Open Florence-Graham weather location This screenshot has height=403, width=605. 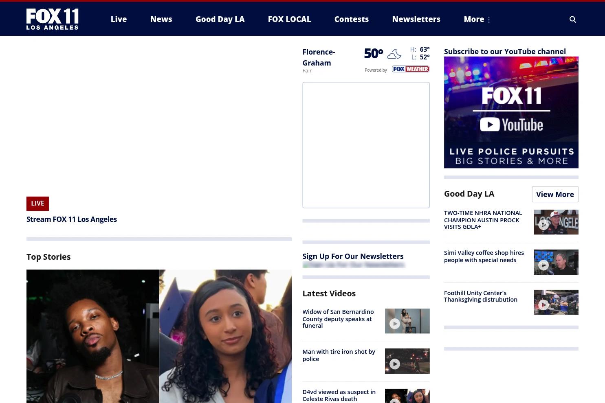[319, 57]
